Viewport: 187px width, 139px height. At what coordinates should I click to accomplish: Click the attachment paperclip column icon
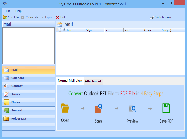64,30
